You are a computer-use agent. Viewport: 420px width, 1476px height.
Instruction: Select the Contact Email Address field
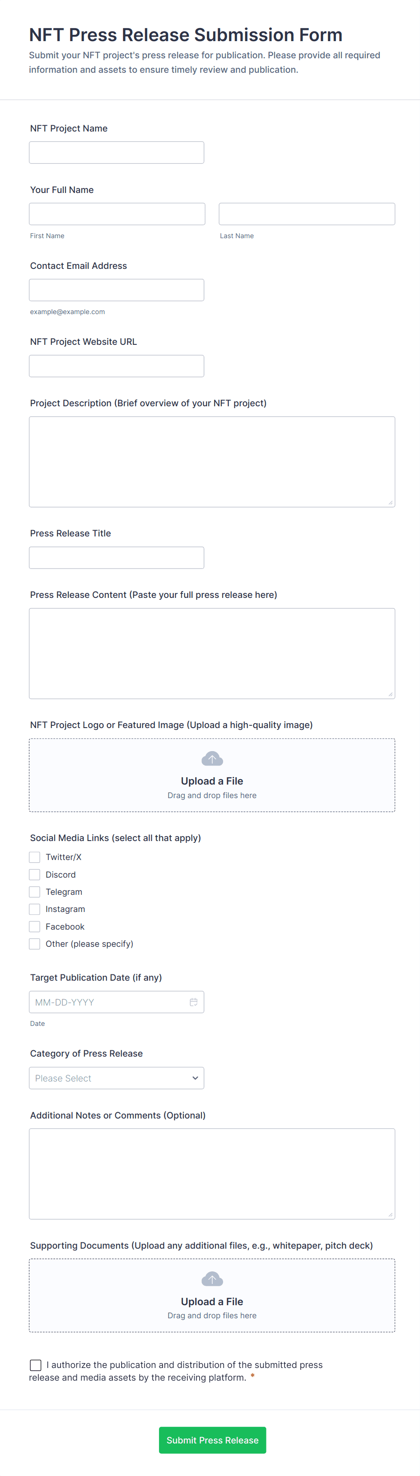pos(117,290)
